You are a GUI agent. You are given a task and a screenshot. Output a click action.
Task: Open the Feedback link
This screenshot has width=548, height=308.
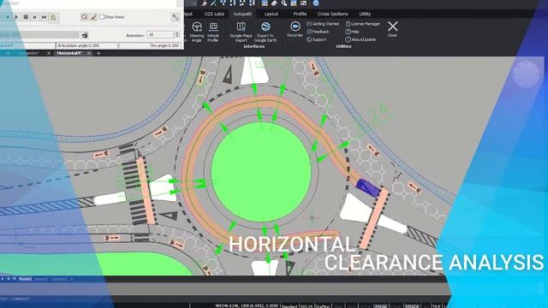tap(318, 32)
